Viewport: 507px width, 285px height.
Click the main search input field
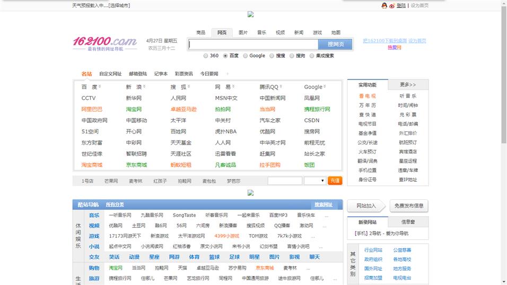(253, 44)
